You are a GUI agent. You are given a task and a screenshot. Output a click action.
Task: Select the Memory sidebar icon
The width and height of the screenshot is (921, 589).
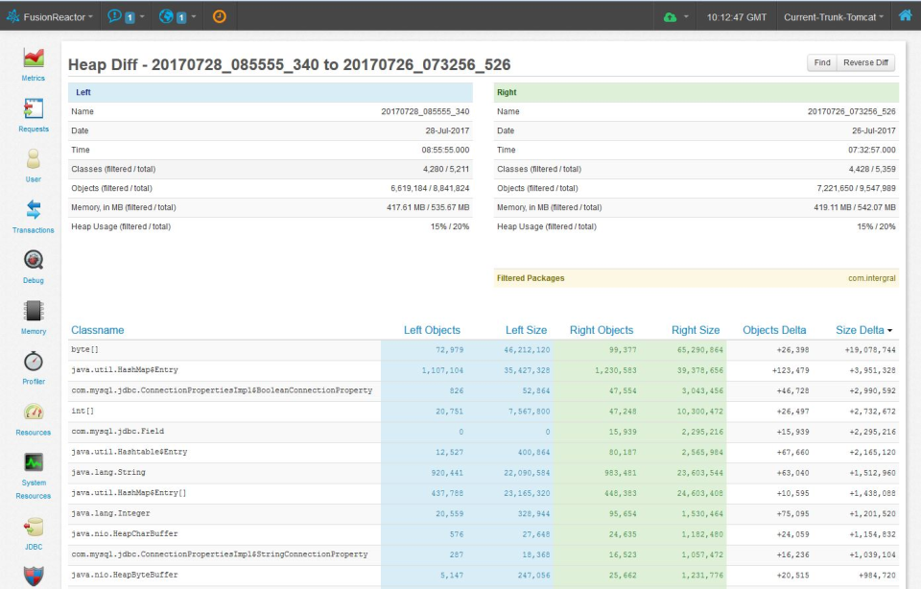[32, 313]
